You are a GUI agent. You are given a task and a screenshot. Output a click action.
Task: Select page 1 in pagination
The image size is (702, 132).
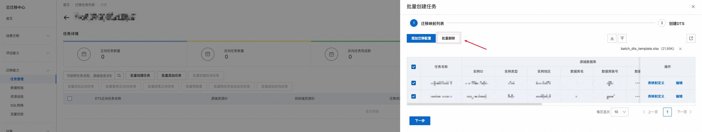[x=667, y=112]
